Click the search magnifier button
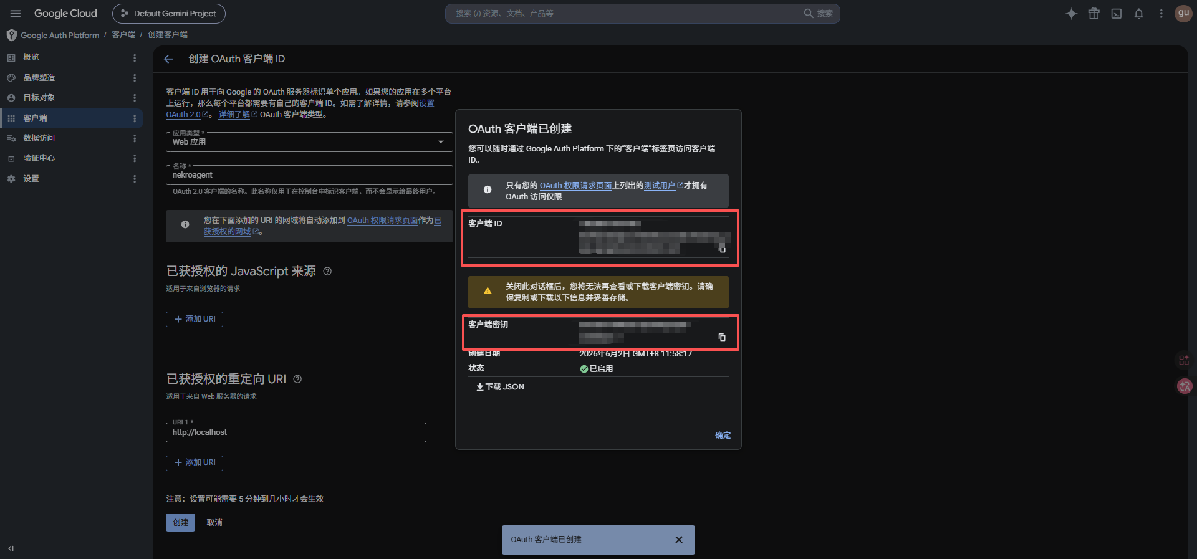Viewport: 1197px width, 559px height. click(x=818, y=14)
